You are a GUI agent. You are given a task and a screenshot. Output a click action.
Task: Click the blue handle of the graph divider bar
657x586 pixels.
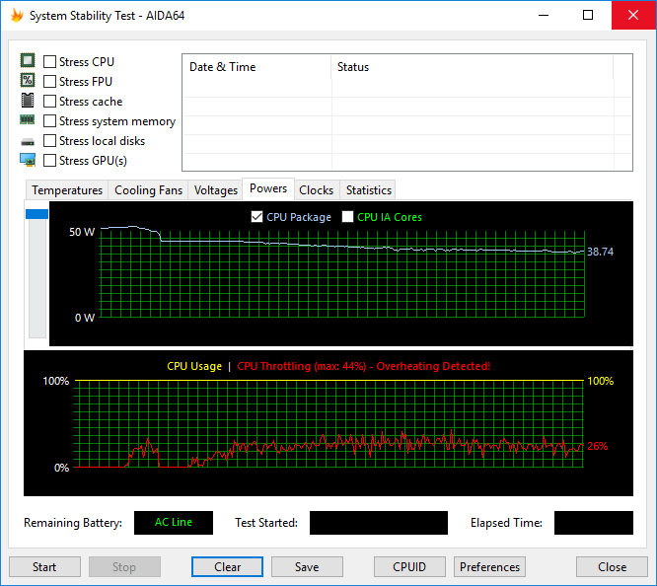pos(36,214)
